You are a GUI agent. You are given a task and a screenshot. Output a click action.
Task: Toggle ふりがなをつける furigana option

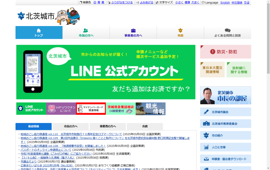pyautogui.click(x=122, y=3)
